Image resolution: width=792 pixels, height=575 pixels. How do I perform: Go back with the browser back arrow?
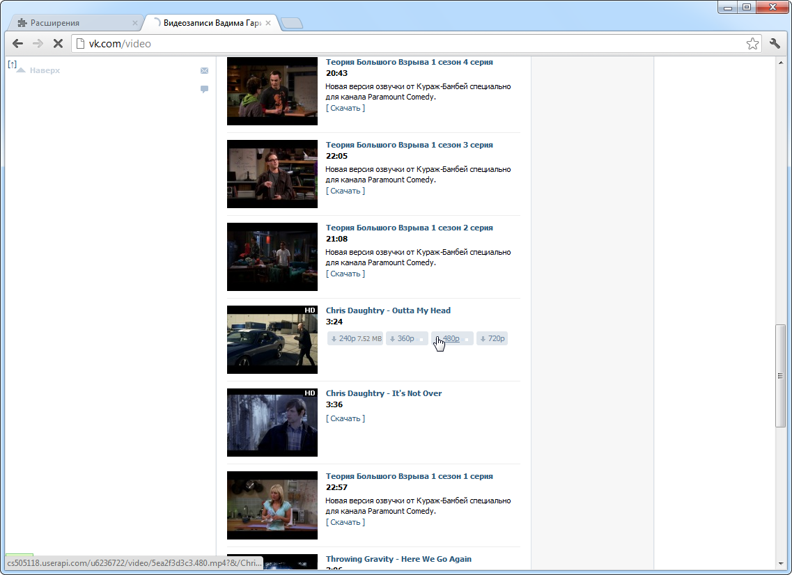17,43
